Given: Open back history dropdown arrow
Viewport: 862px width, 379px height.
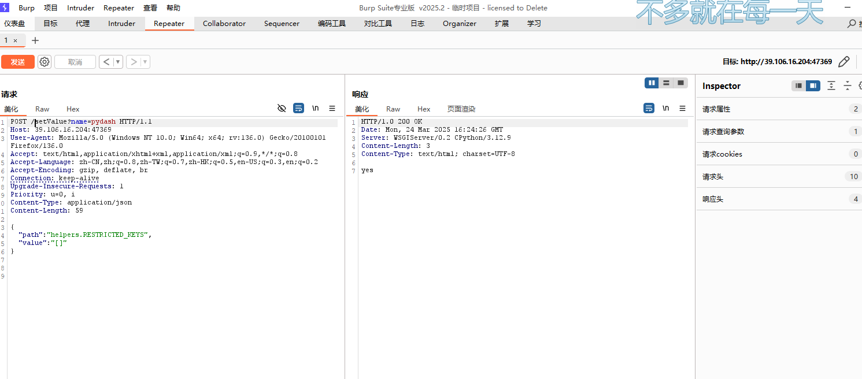Looking at the screenshot, I should [x=118, y=62].
